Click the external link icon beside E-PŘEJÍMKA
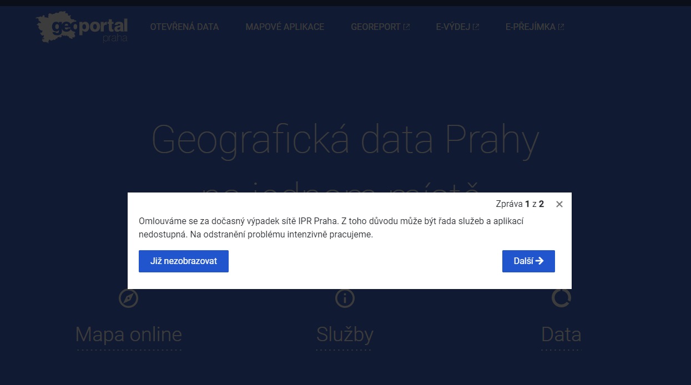The width and height of the screenshot is (691, 385). pyautogui.click(x=562, y=26)
